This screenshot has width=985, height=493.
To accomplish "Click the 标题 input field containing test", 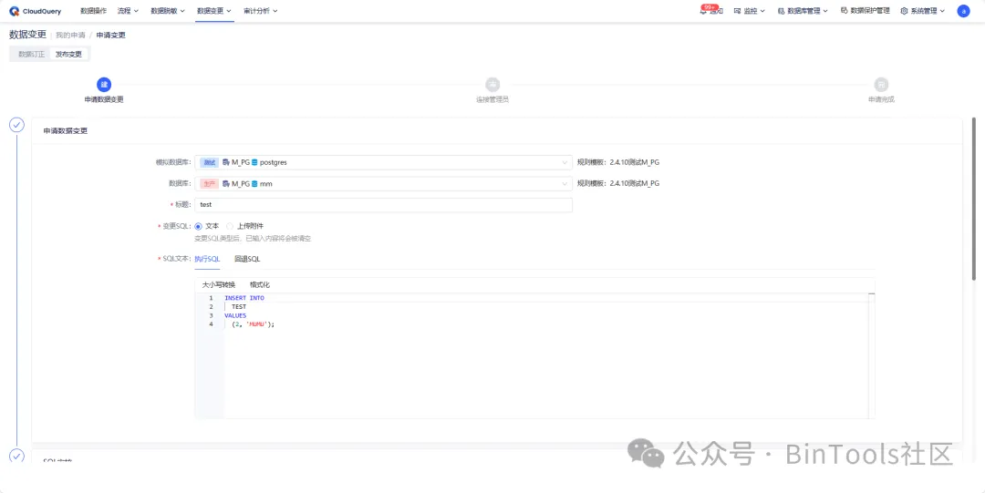I will coord(383,205).
